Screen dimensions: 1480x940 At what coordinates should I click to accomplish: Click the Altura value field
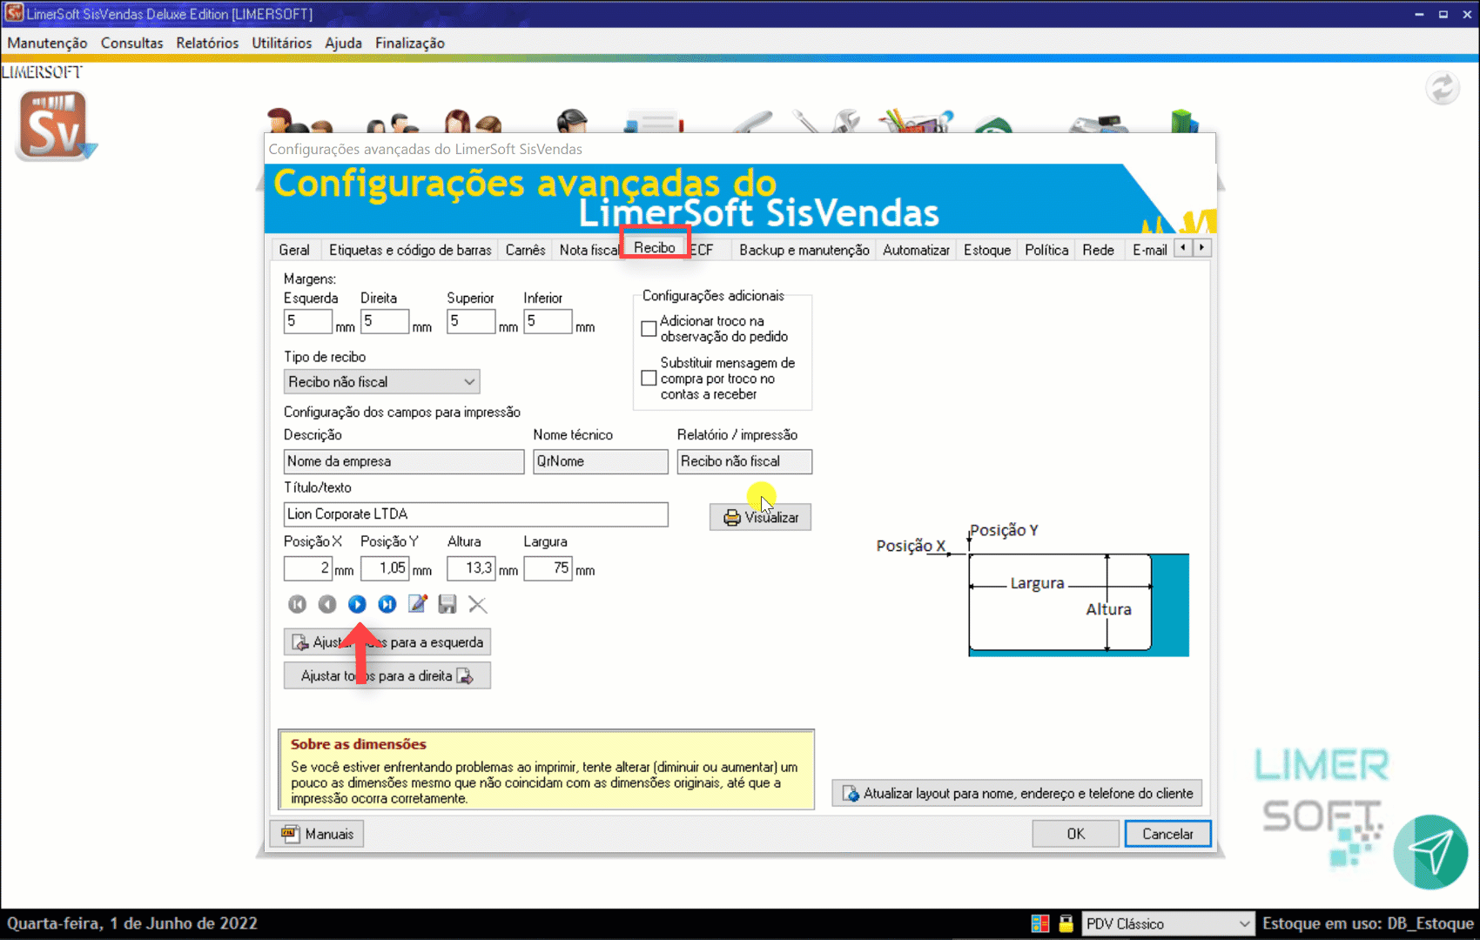point(471,568)
